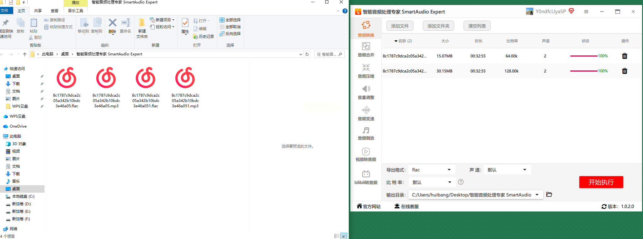
Task: Open the 音频转换 audio conversion tool
Action: (x=366, y=29)
